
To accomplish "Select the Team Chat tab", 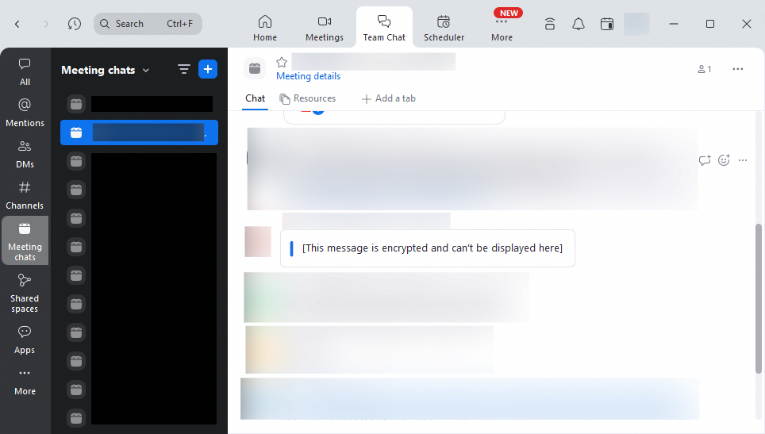I will [384, 27].
